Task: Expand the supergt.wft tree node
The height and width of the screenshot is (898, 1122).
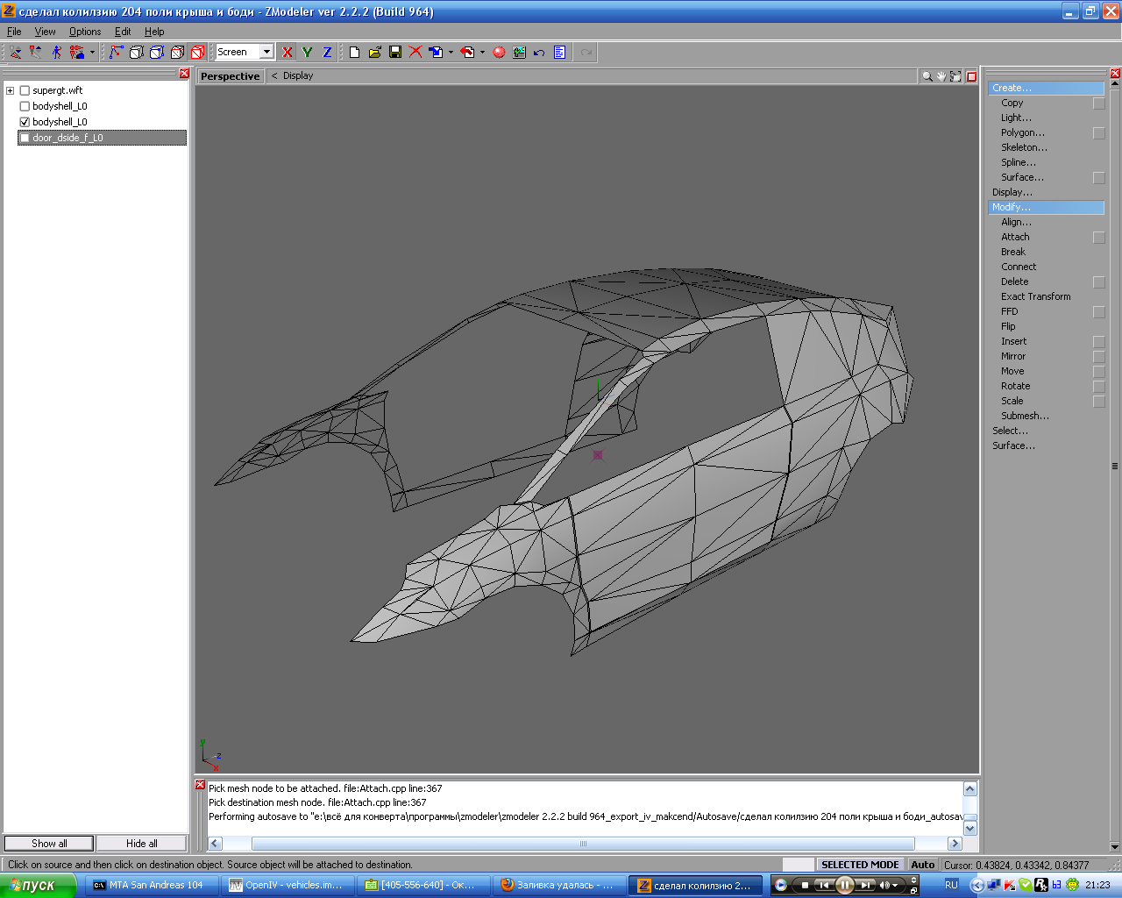Action: 11,90
